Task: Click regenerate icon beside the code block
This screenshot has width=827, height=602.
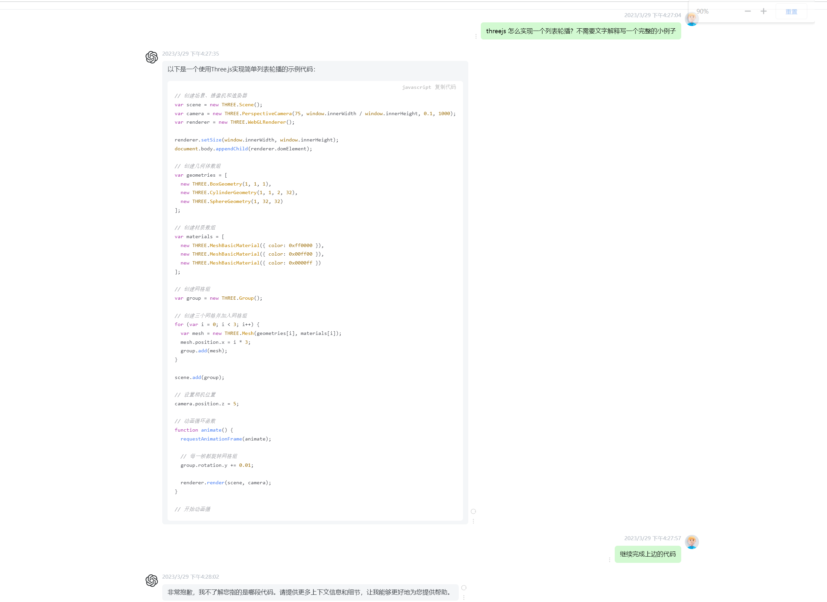Action: click(473, 511)
